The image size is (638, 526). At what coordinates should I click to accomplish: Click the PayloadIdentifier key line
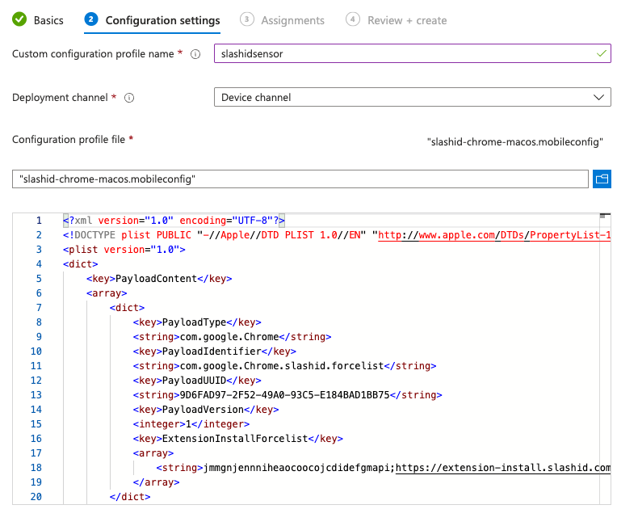click(215, 351)
